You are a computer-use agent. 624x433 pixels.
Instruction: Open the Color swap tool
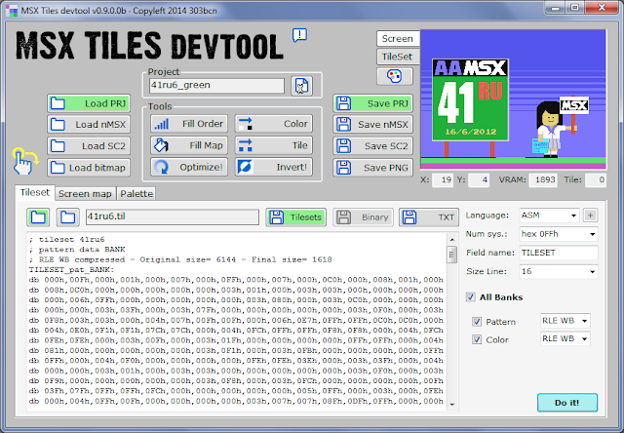[273, 124]
